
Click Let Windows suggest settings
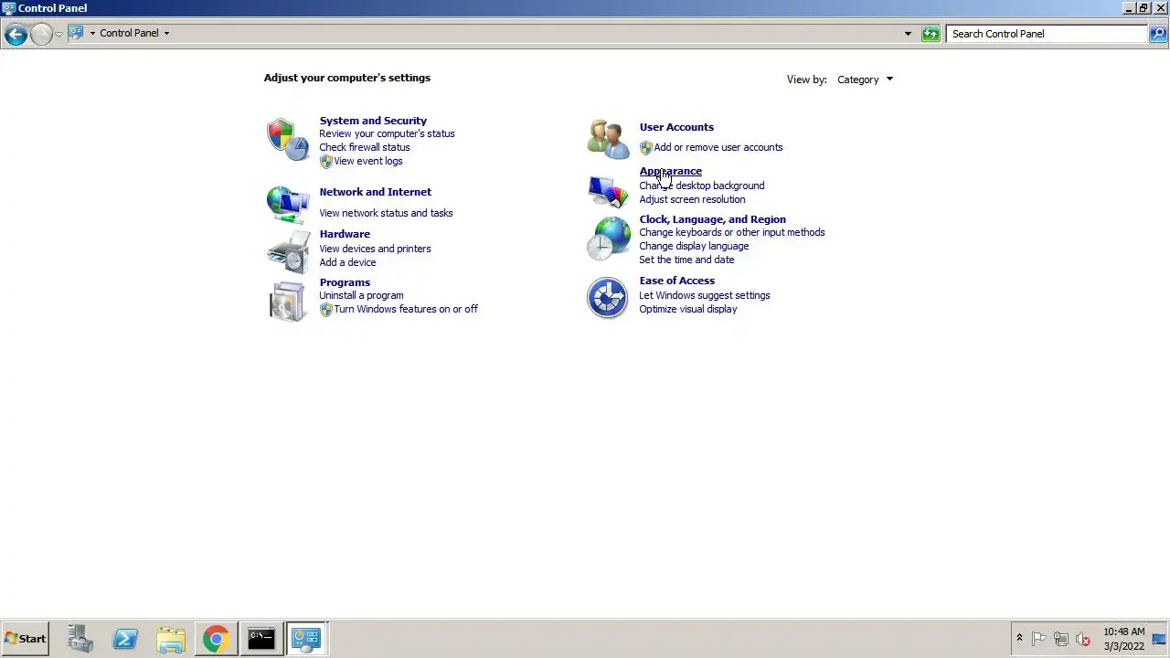(x=705, y=295)
